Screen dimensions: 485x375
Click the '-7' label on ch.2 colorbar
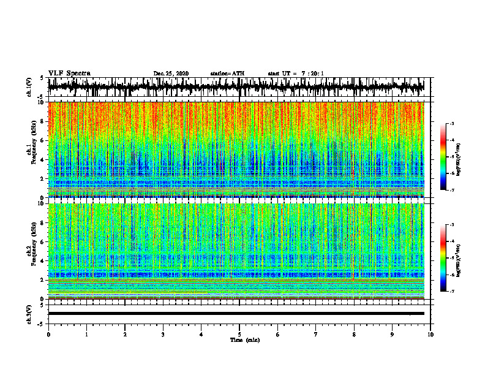(x=451, y=291)
